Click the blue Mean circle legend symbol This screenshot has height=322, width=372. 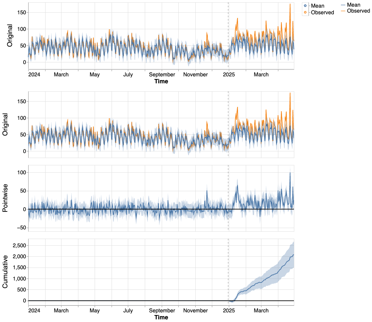click(305, 6)
